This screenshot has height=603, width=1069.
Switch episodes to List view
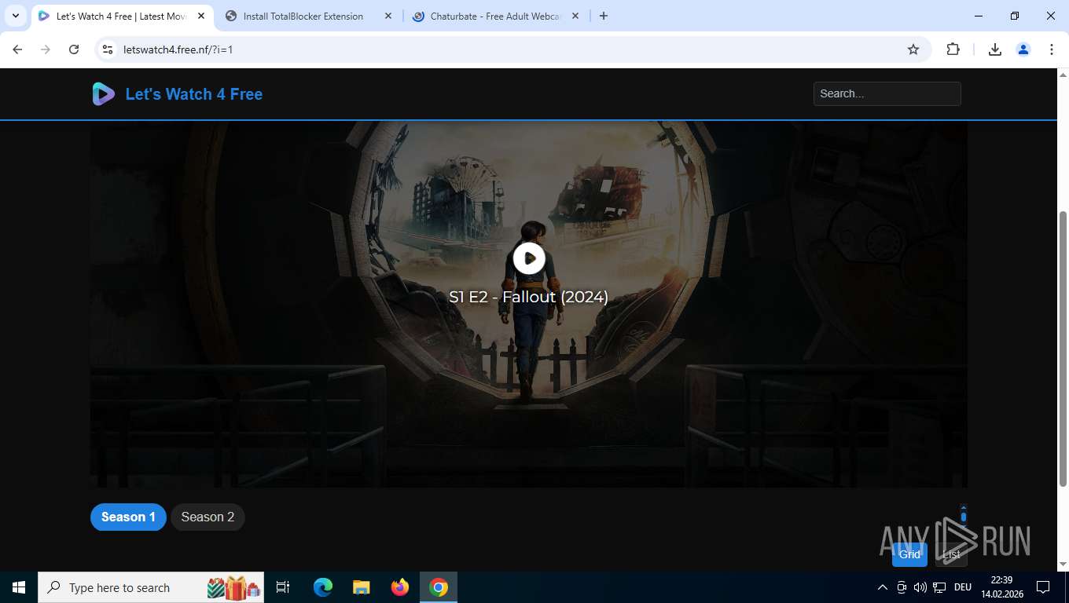951,554
